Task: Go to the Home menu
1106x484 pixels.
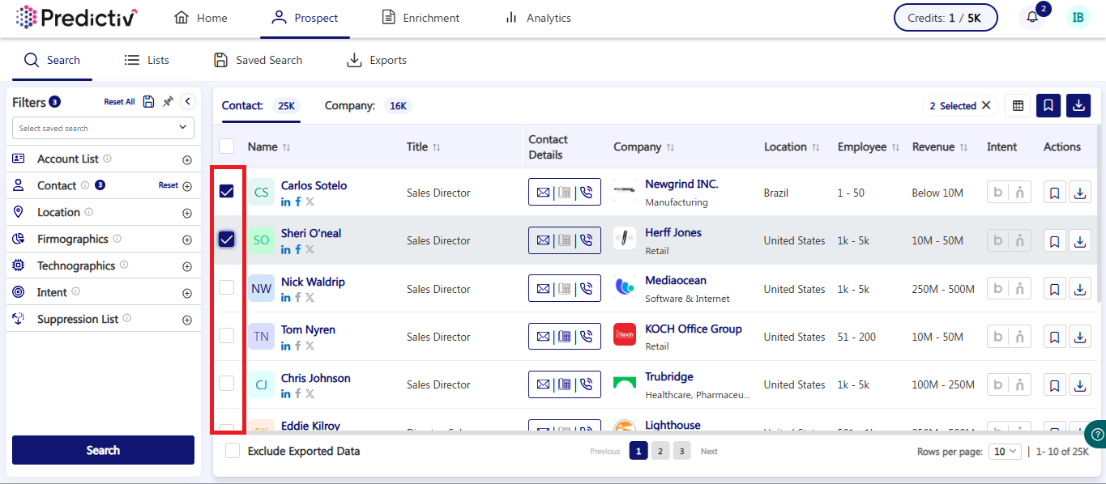Action: pos(200,18)
